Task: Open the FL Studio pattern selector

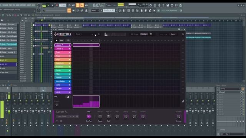Action: (109, 10)
